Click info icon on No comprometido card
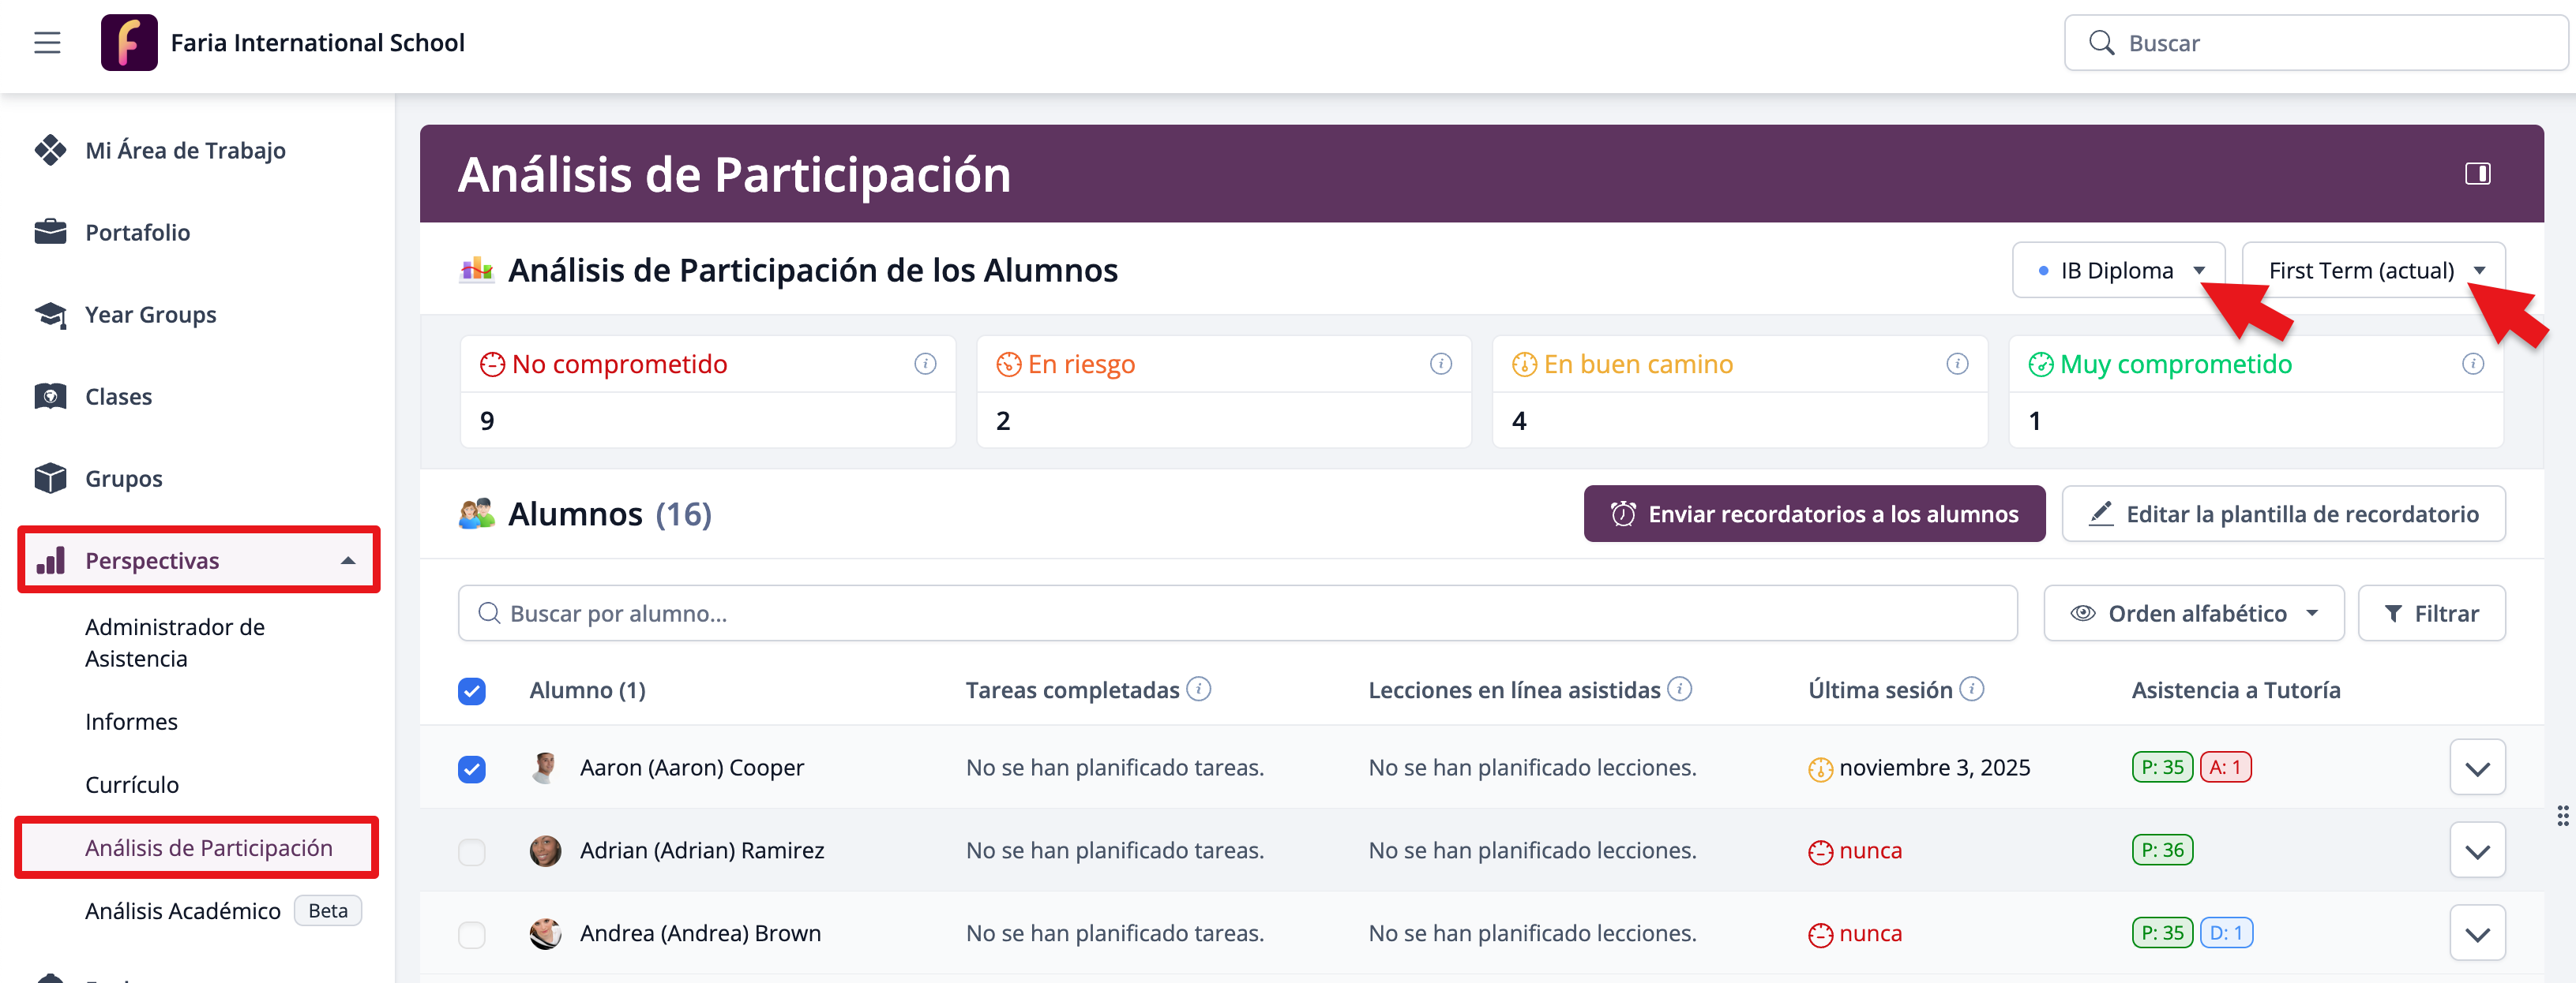Viewport: 2576px width, 983px height. tap(925, 364)
